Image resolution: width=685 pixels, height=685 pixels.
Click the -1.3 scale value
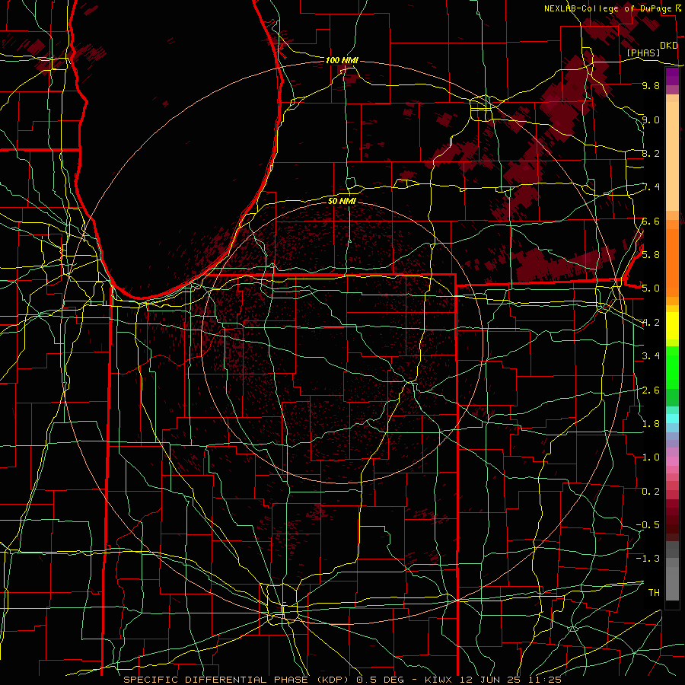[648, 559]
